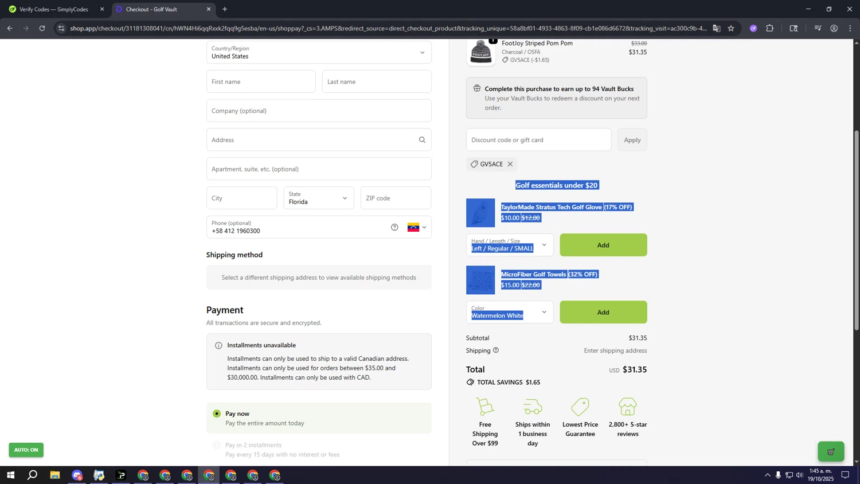
Task: Switch to Verify Codes SimplyCodes tab
Action: point(55,9)
